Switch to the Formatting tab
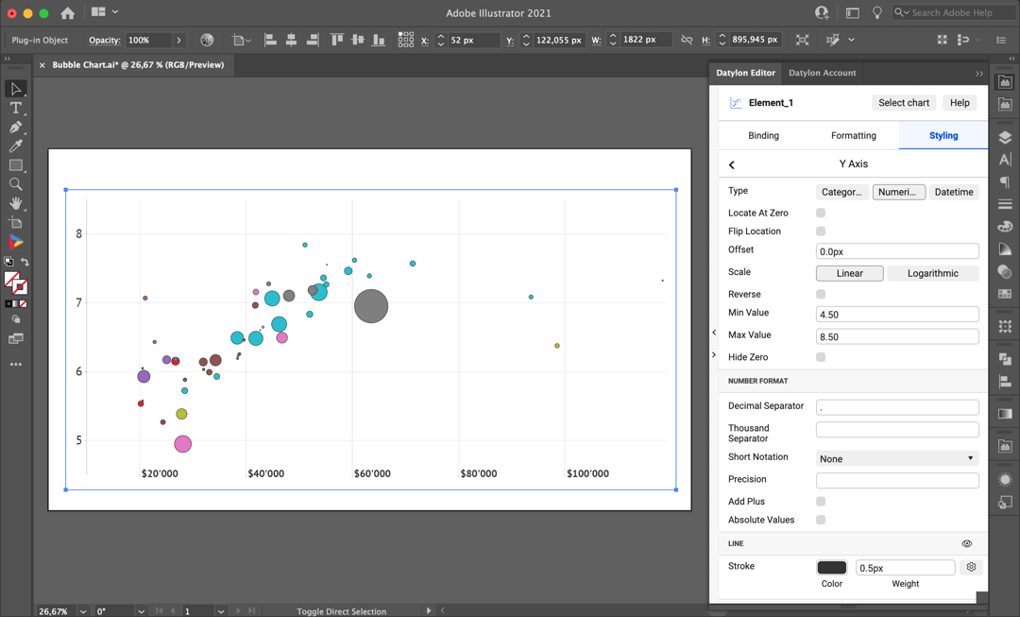Image resolution: width=1020 pixels, height=617 pixels. 853,135
